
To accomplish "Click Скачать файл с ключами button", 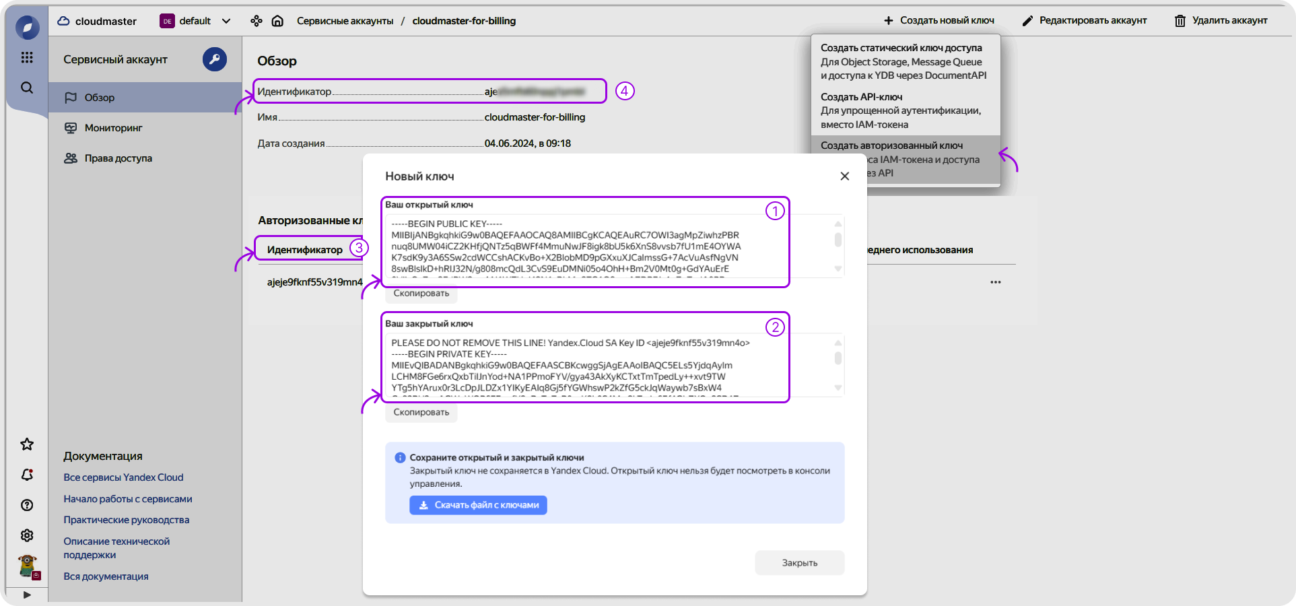I will click(478, 505).
